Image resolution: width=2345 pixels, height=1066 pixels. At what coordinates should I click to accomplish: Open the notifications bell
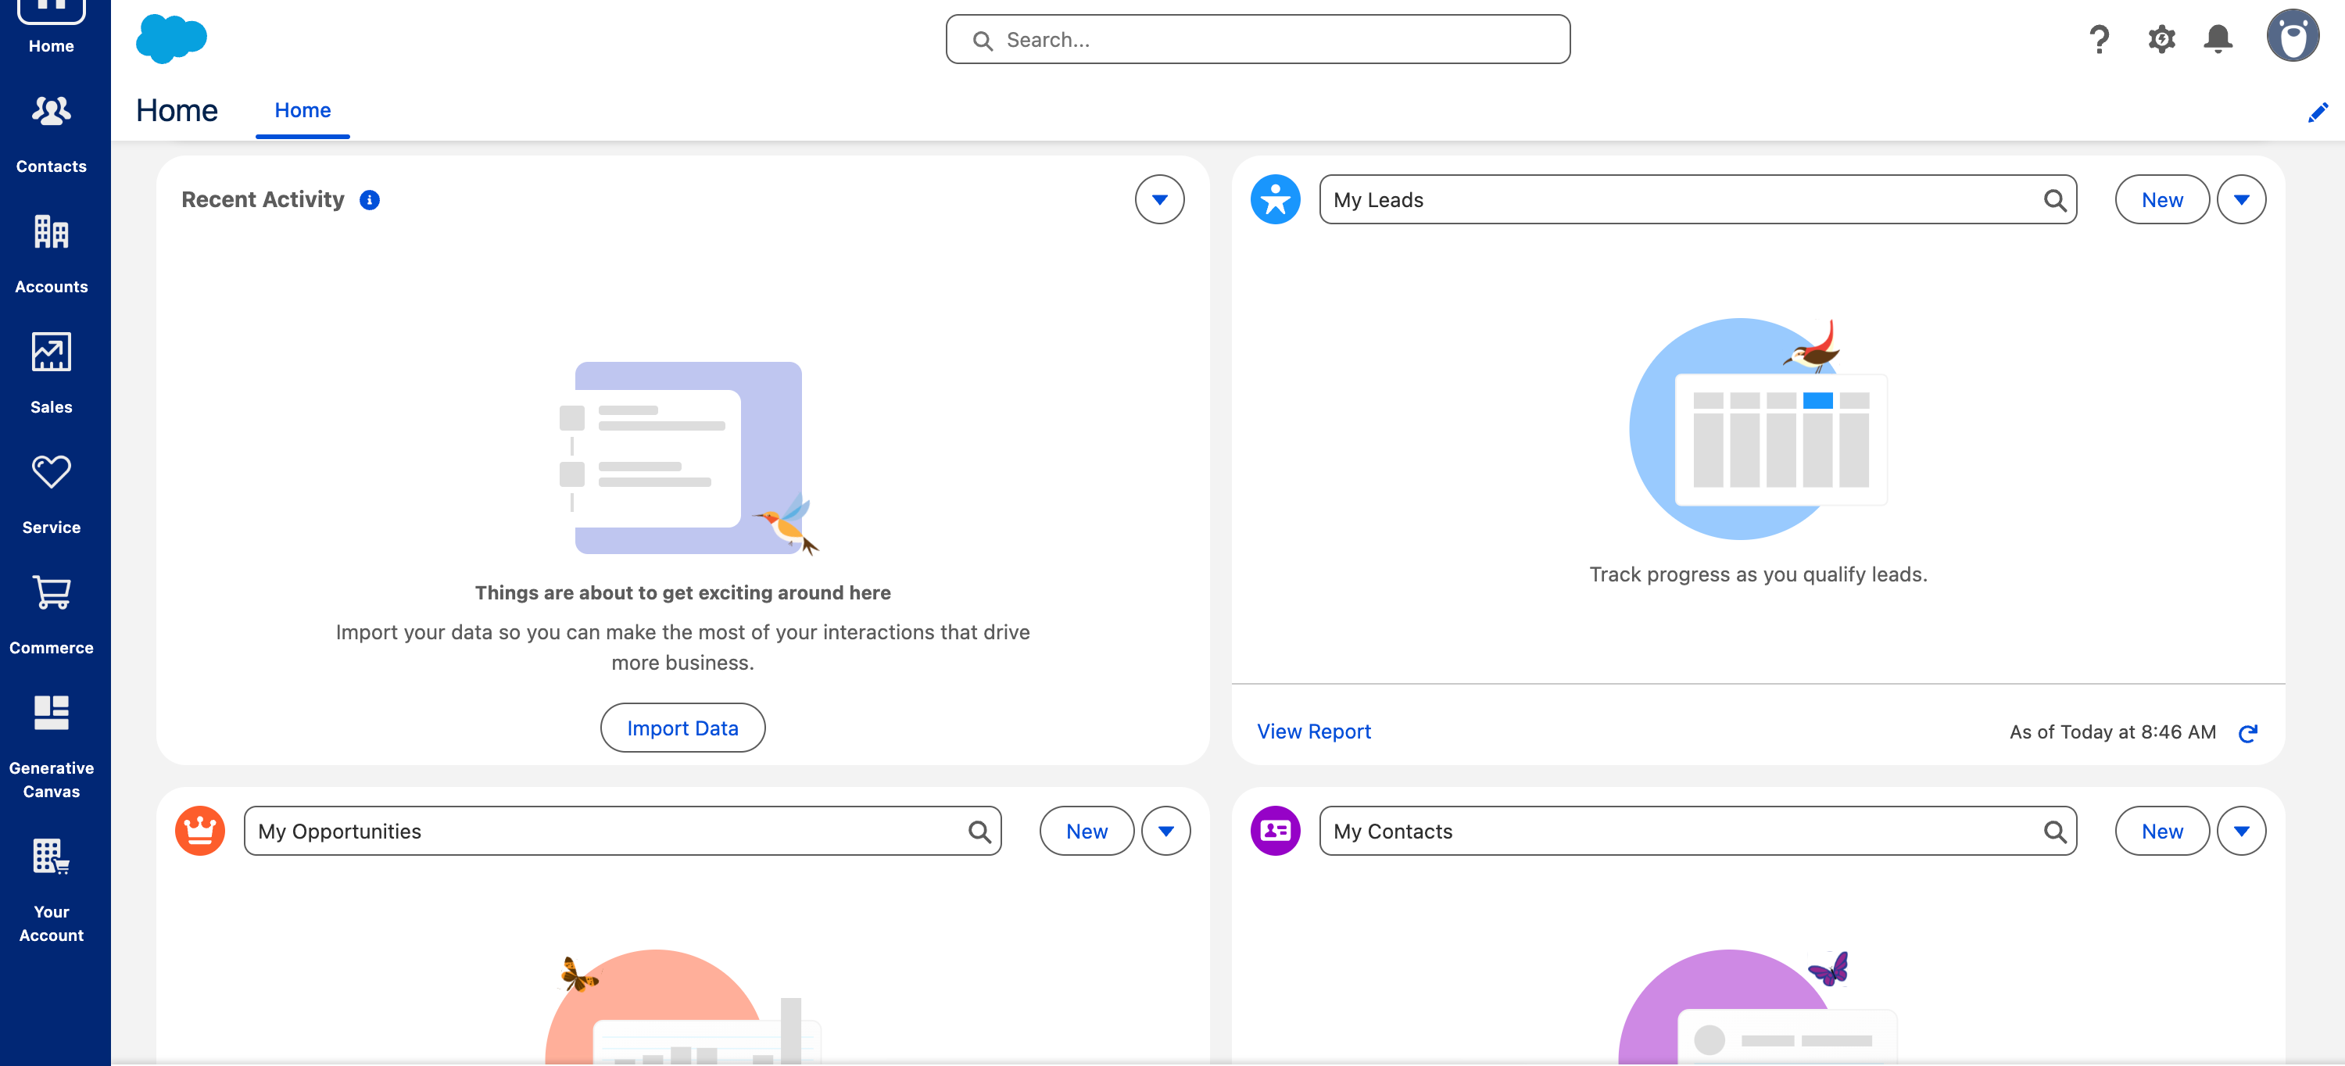[2218, 39]
